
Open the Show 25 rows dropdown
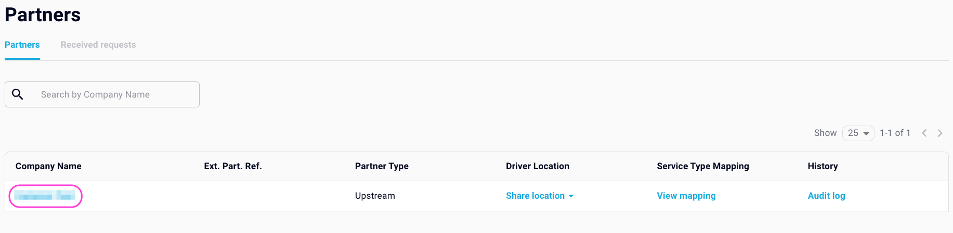[858, 133]
